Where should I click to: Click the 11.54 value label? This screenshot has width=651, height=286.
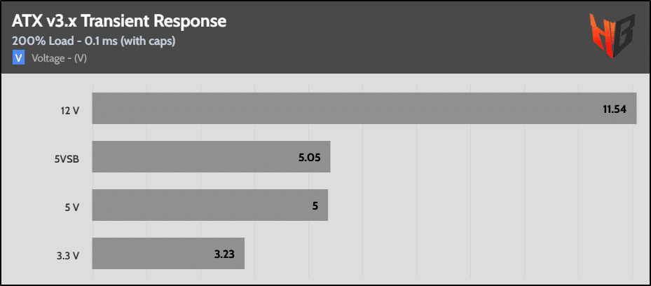615,109
